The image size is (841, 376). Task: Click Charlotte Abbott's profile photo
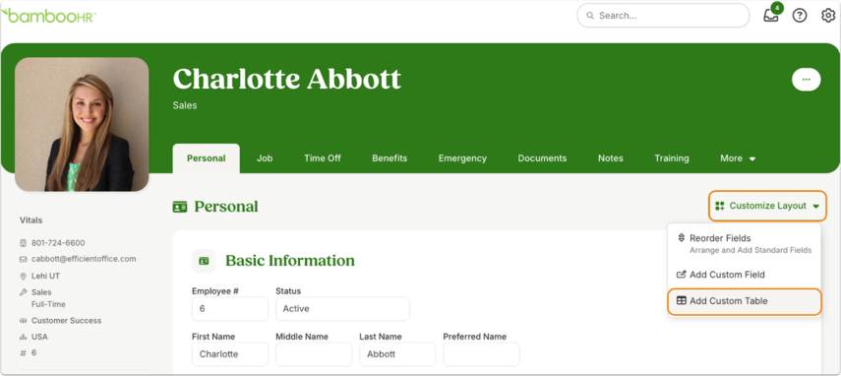click(x=82, y=124)
